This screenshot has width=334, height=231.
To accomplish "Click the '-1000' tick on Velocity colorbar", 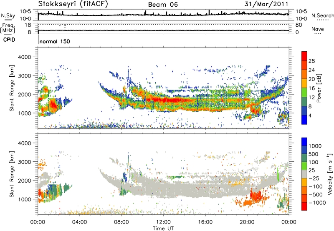I will (x=317, y=203).
